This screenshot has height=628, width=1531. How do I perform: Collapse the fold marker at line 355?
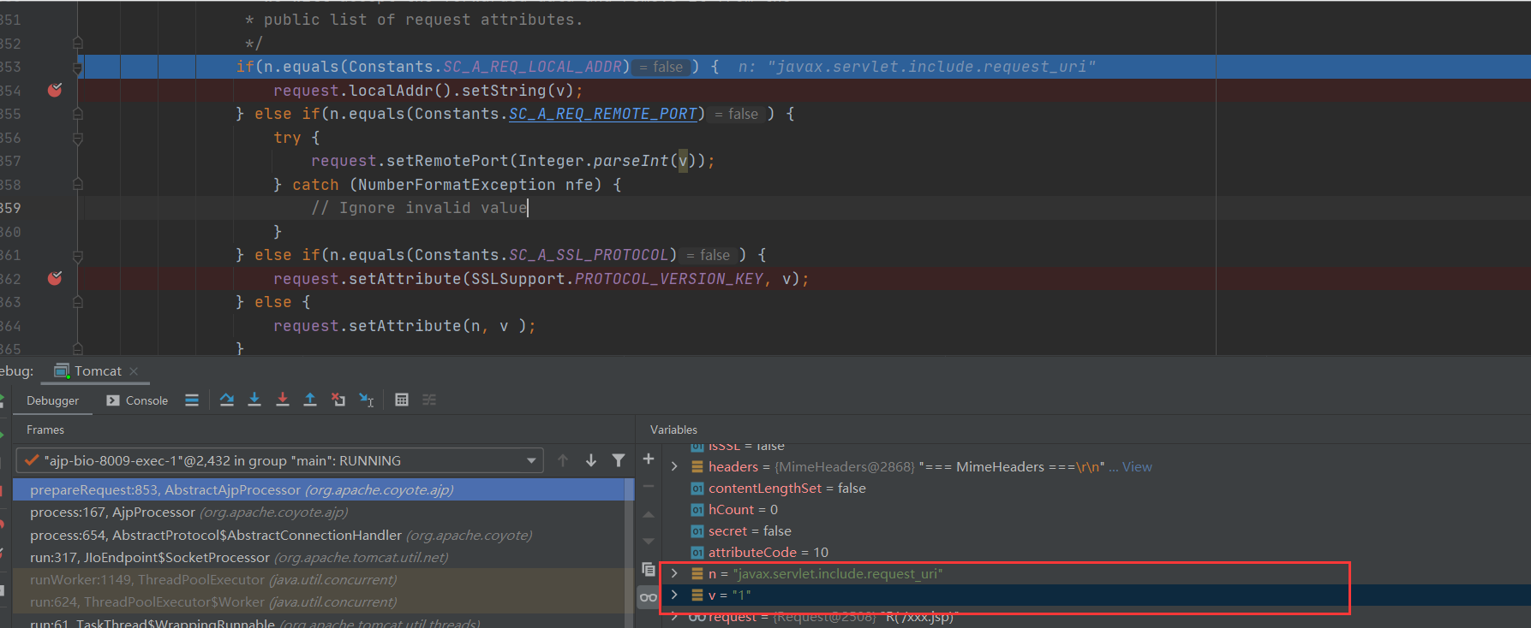pyautogui.click(x=78, y=114)
